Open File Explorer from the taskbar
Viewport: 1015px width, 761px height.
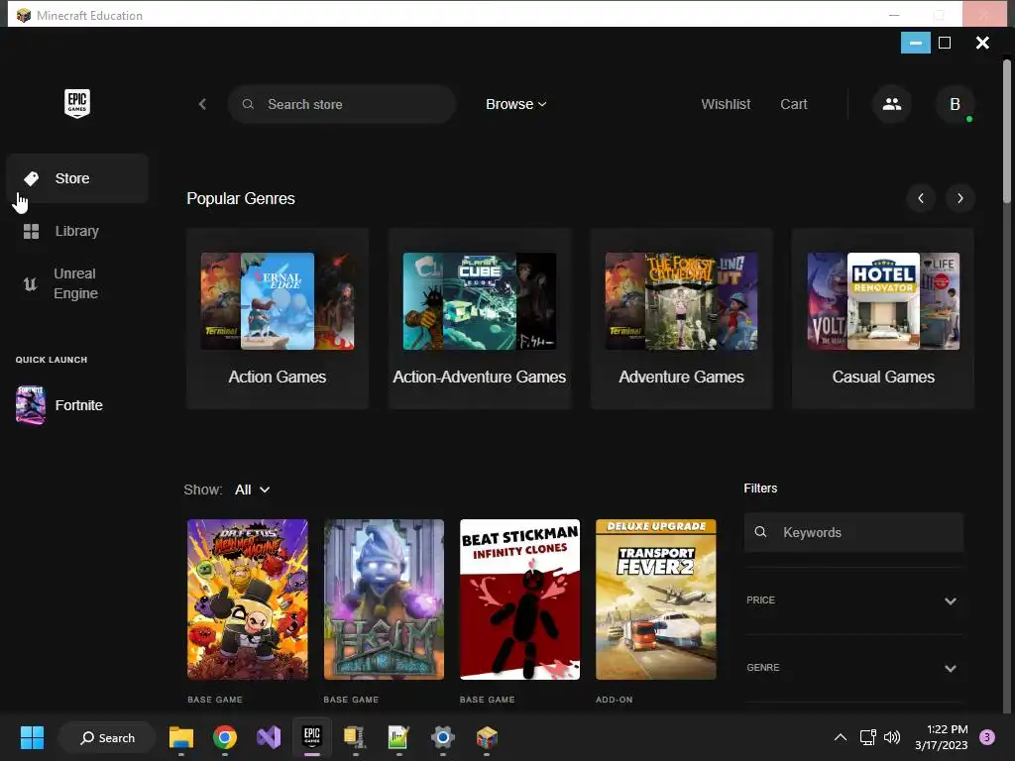coord(181,737)
